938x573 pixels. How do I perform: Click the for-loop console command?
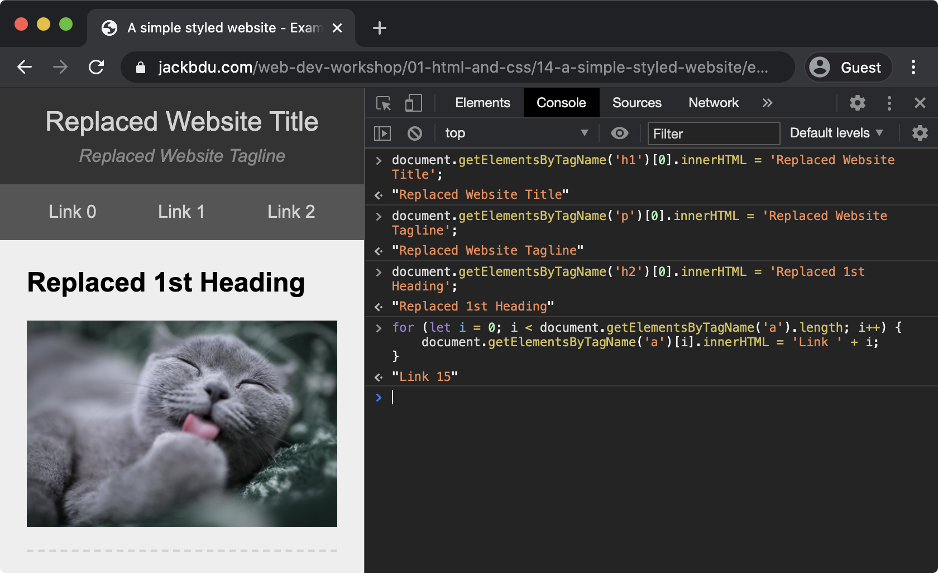(x=647, y=342)
